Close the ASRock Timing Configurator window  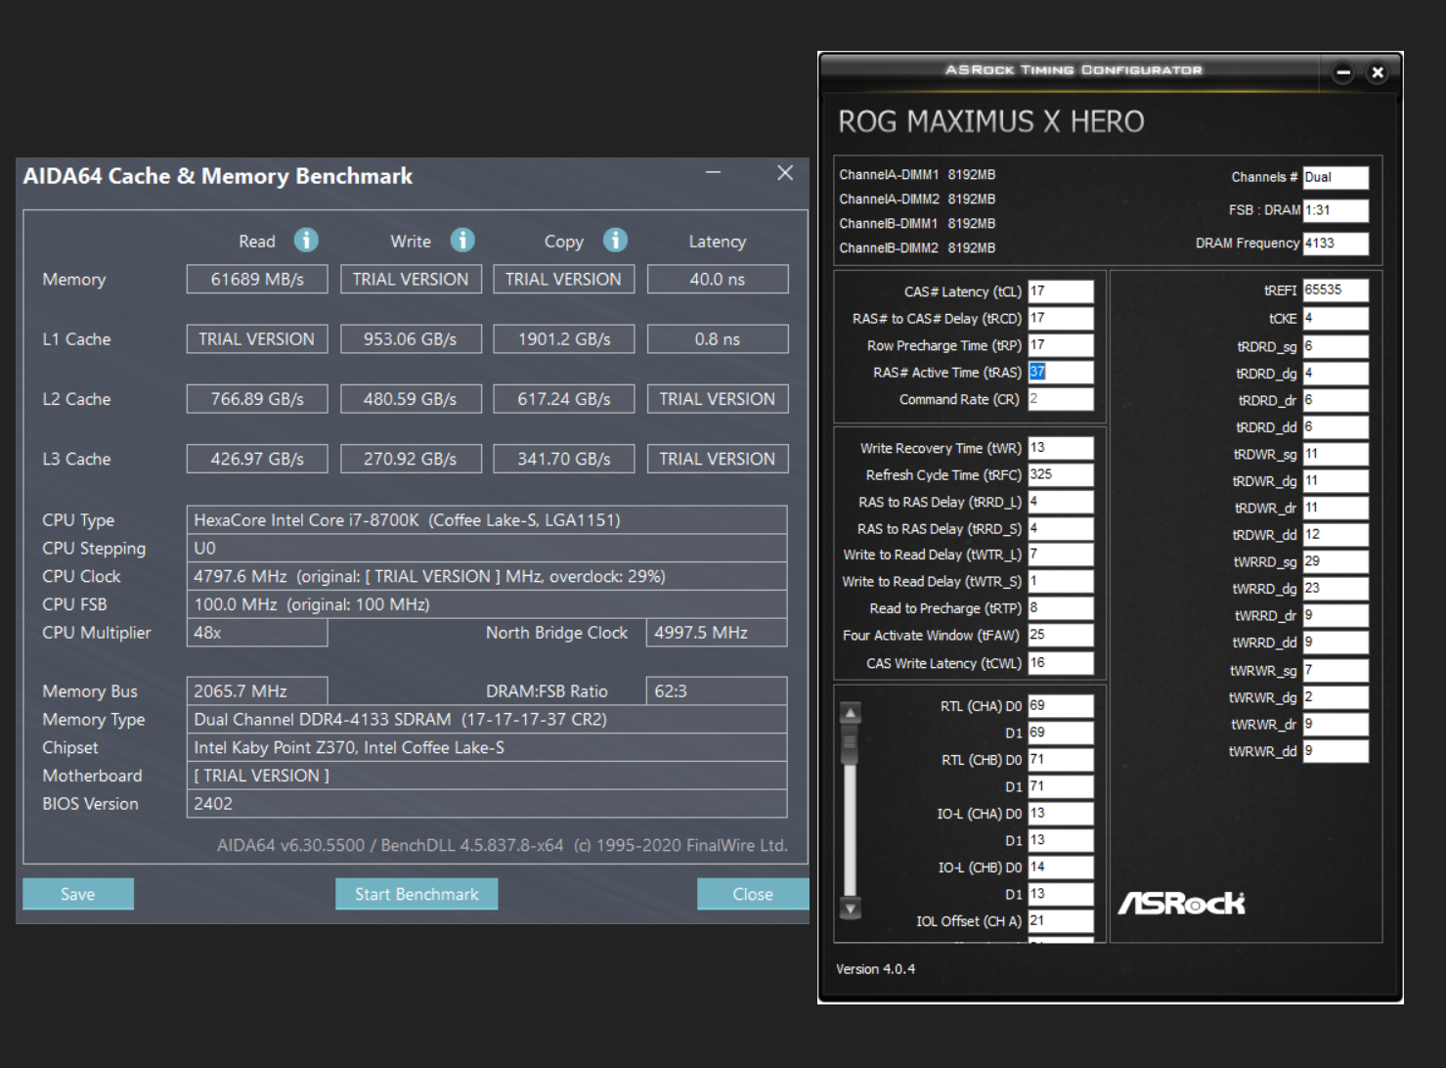pos(1378,72)
